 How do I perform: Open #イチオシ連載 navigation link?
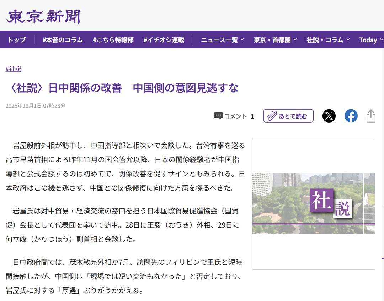pos(164,40)
